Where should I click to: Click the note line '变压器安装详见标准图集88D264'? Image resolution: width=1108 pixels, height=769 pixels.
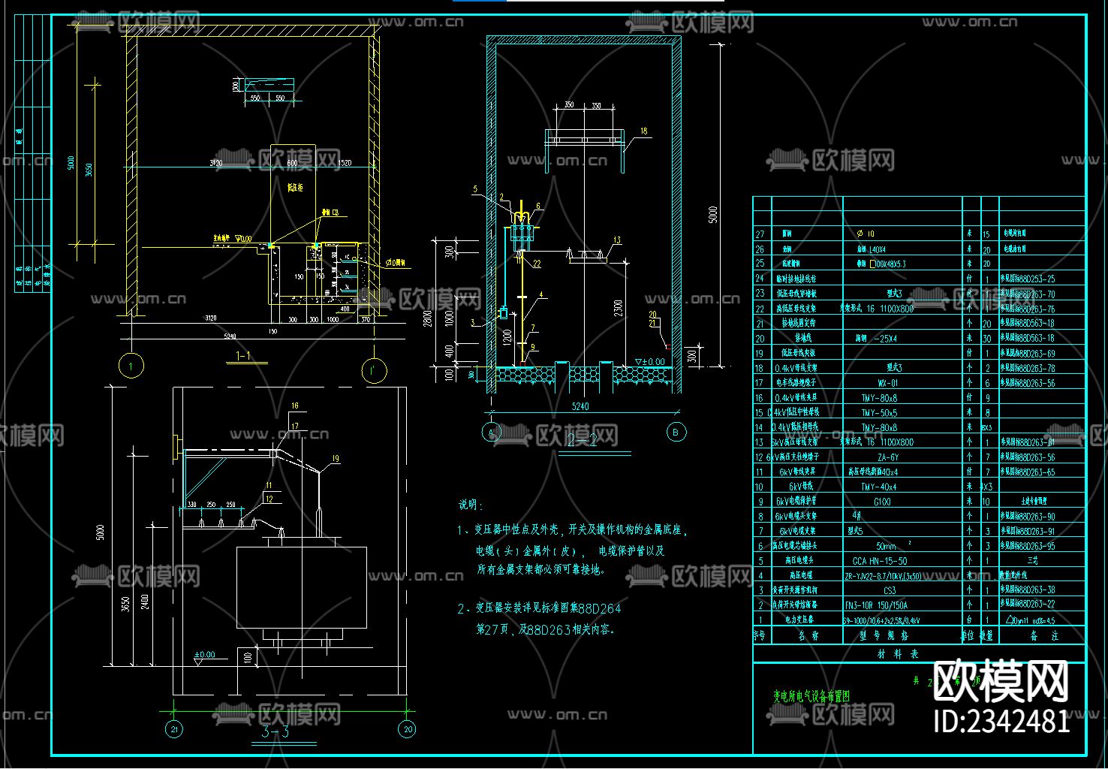(x=549, y=609)
